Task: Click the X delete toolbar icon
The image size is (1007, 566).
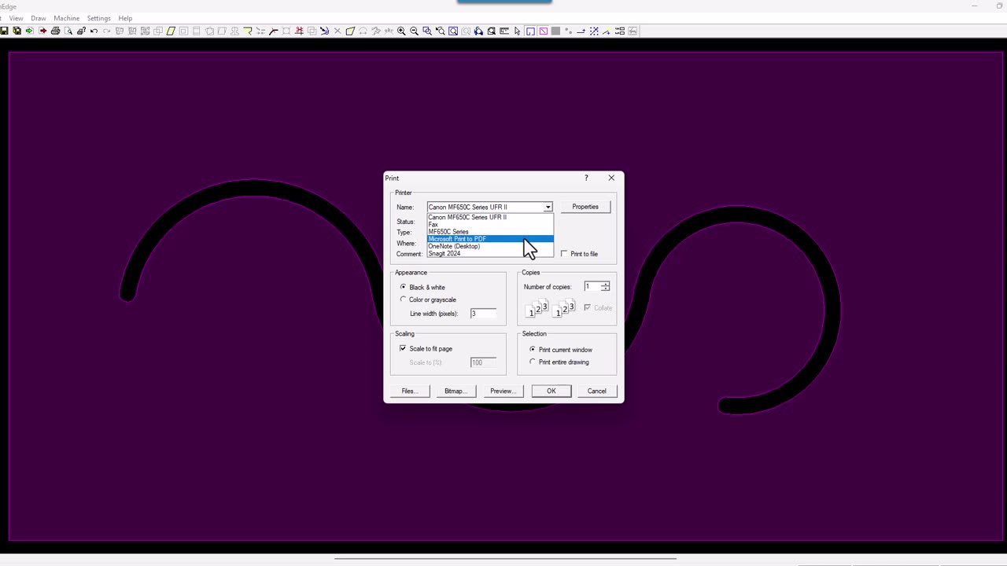Action: tap(338, 31)
